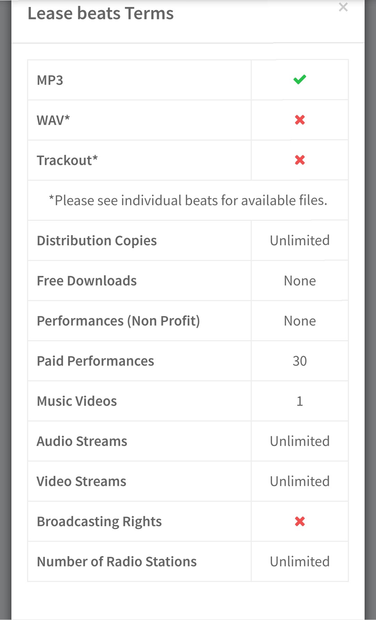Click the MP3 row label
The image size is (376, 620).
click(50, 80)
